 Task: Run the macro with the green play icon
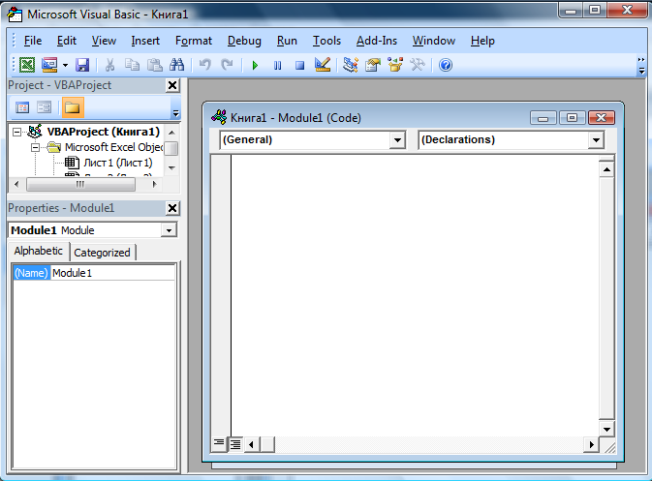pyautogui.click(x=255, y=65)
